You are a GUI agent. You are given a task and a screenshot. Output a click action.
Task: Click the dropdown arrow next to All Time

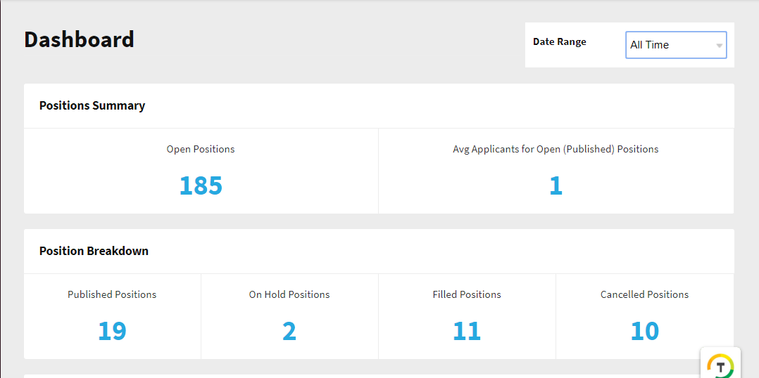point(720,46)
